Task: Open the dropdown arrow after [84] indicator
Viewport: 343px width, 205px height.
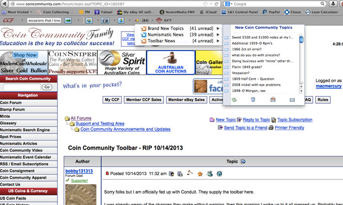Action: click(x=153, y=21)
